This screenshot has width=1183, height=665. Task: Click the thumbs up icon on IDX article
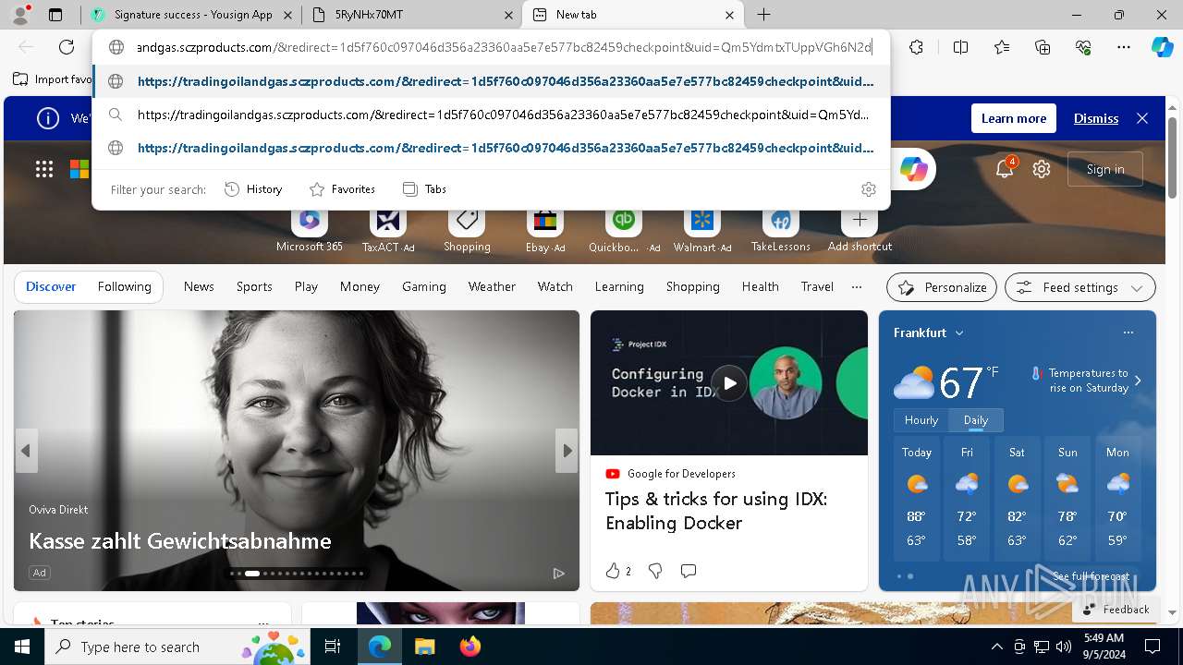[613, 571]
